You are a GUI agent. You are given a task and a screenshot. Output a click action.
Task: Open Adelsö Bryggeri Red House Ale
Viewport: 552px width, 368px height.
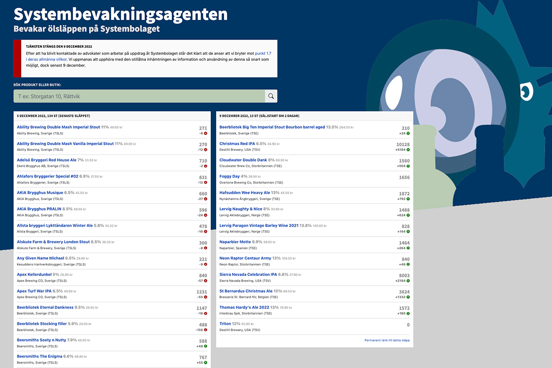tap(46, 160)
